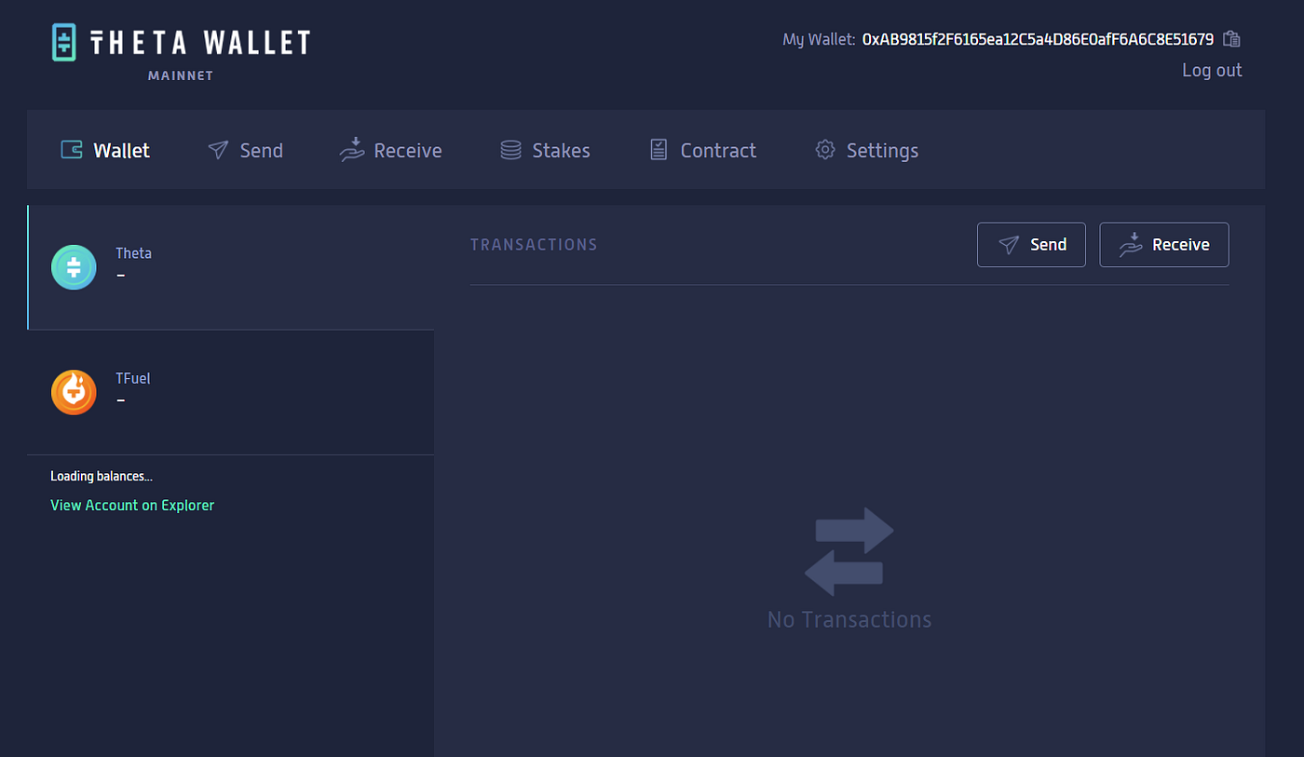Click the TRANSACTIONS heading
This screenshot has width=1304, height=757.
pyautogui.click(x=534, y=245)
